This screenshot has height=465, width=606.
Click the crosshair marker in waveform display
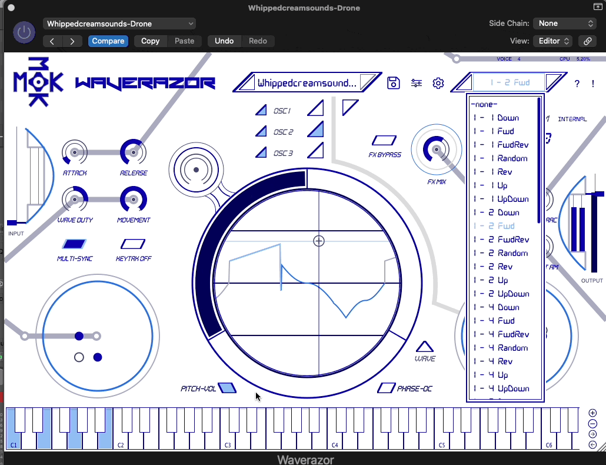(318, 241)
